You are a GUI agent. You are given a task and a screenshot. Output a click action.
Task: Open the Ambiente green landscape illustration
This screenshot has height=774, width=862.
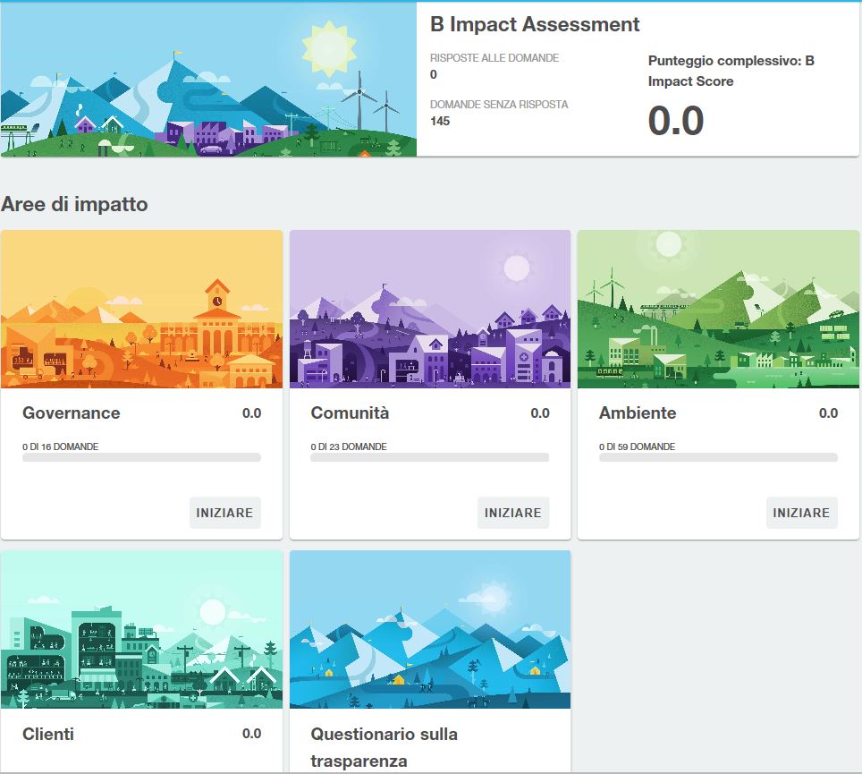pos(718,310)
